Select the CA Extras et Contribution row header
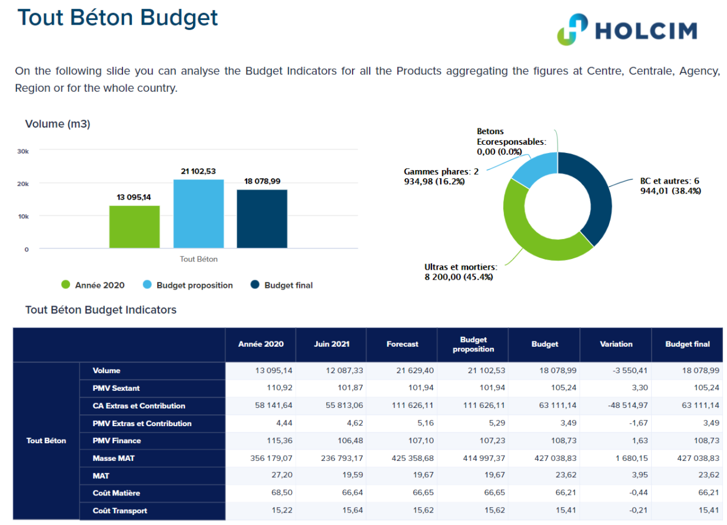The image size is (727, 525). coord(152,406)
